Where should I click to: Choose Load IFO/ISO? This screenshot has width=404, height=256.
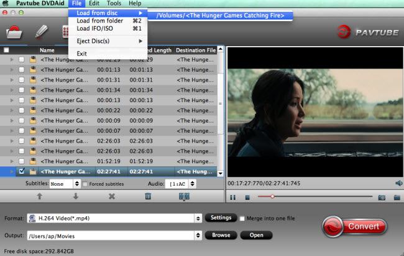(x=108, y=29)
